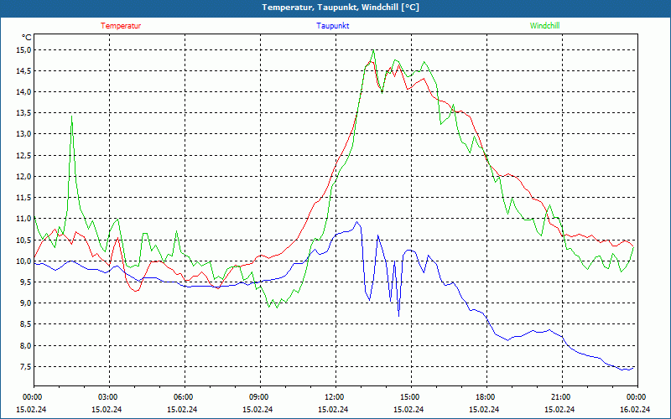This screenshot has width=671, height=419.
Task: Click the 9,0 y-axis value
Action: coord(26,303)
